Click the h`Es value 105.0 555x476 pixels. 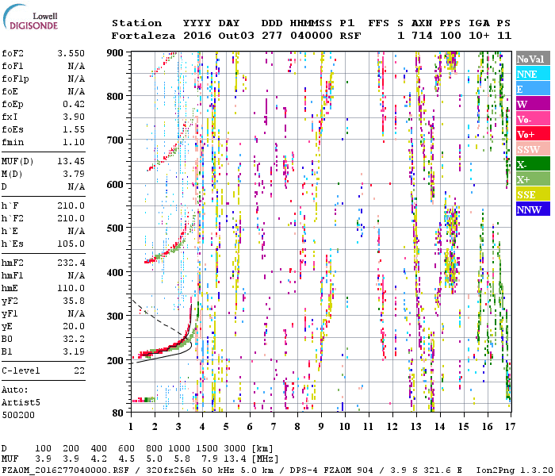coord(71,244)
